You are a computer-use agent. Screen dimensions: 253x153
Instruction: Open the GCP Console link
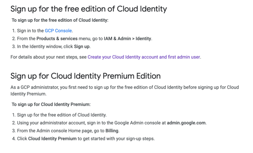58,31
